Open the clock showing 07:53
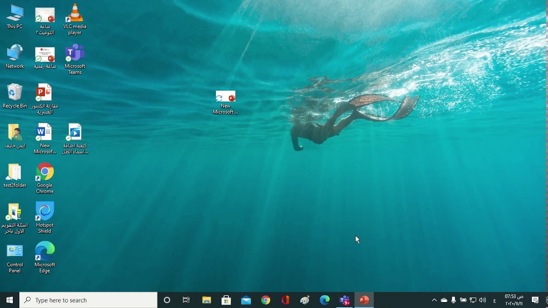Viewport: 548px width, 308px height. 514,300
